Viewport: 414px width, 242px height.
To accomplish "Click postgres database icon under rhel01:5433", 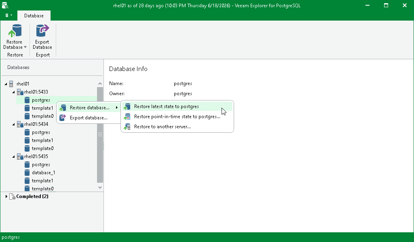I will (27, 100).
